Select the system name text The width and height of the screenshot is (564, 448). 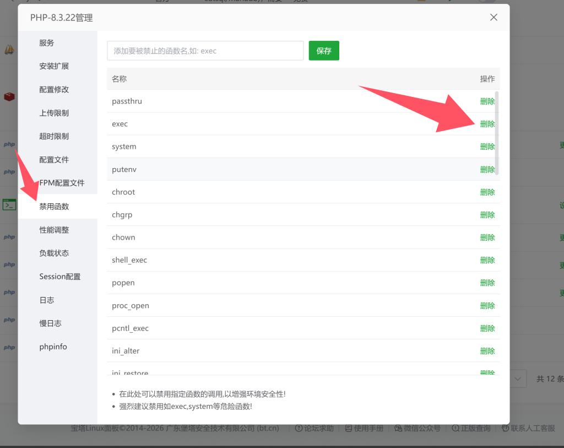pos(124,147)
